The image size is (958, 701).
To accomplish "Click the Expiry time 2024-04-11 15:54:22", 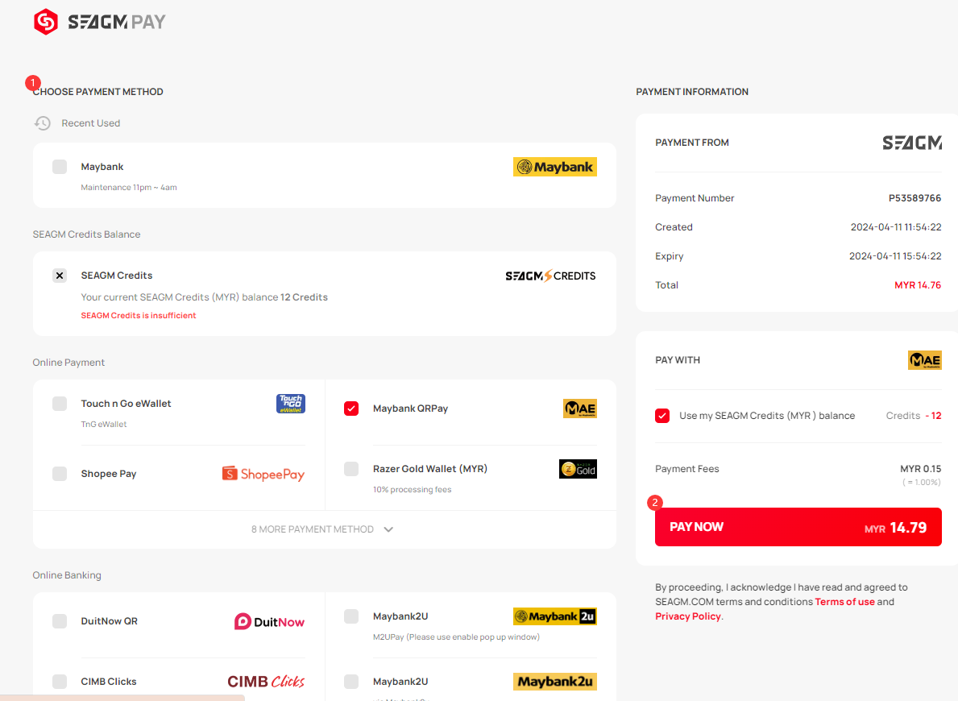I will click(895, 256).
